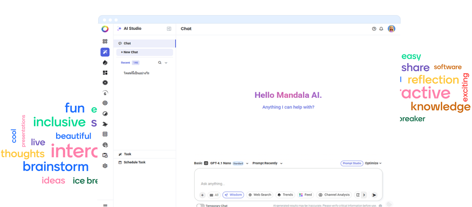The height and width of the screenshot is (207, 472).
Task: Collapse the AI Studio panel
Action: (169, 29)
